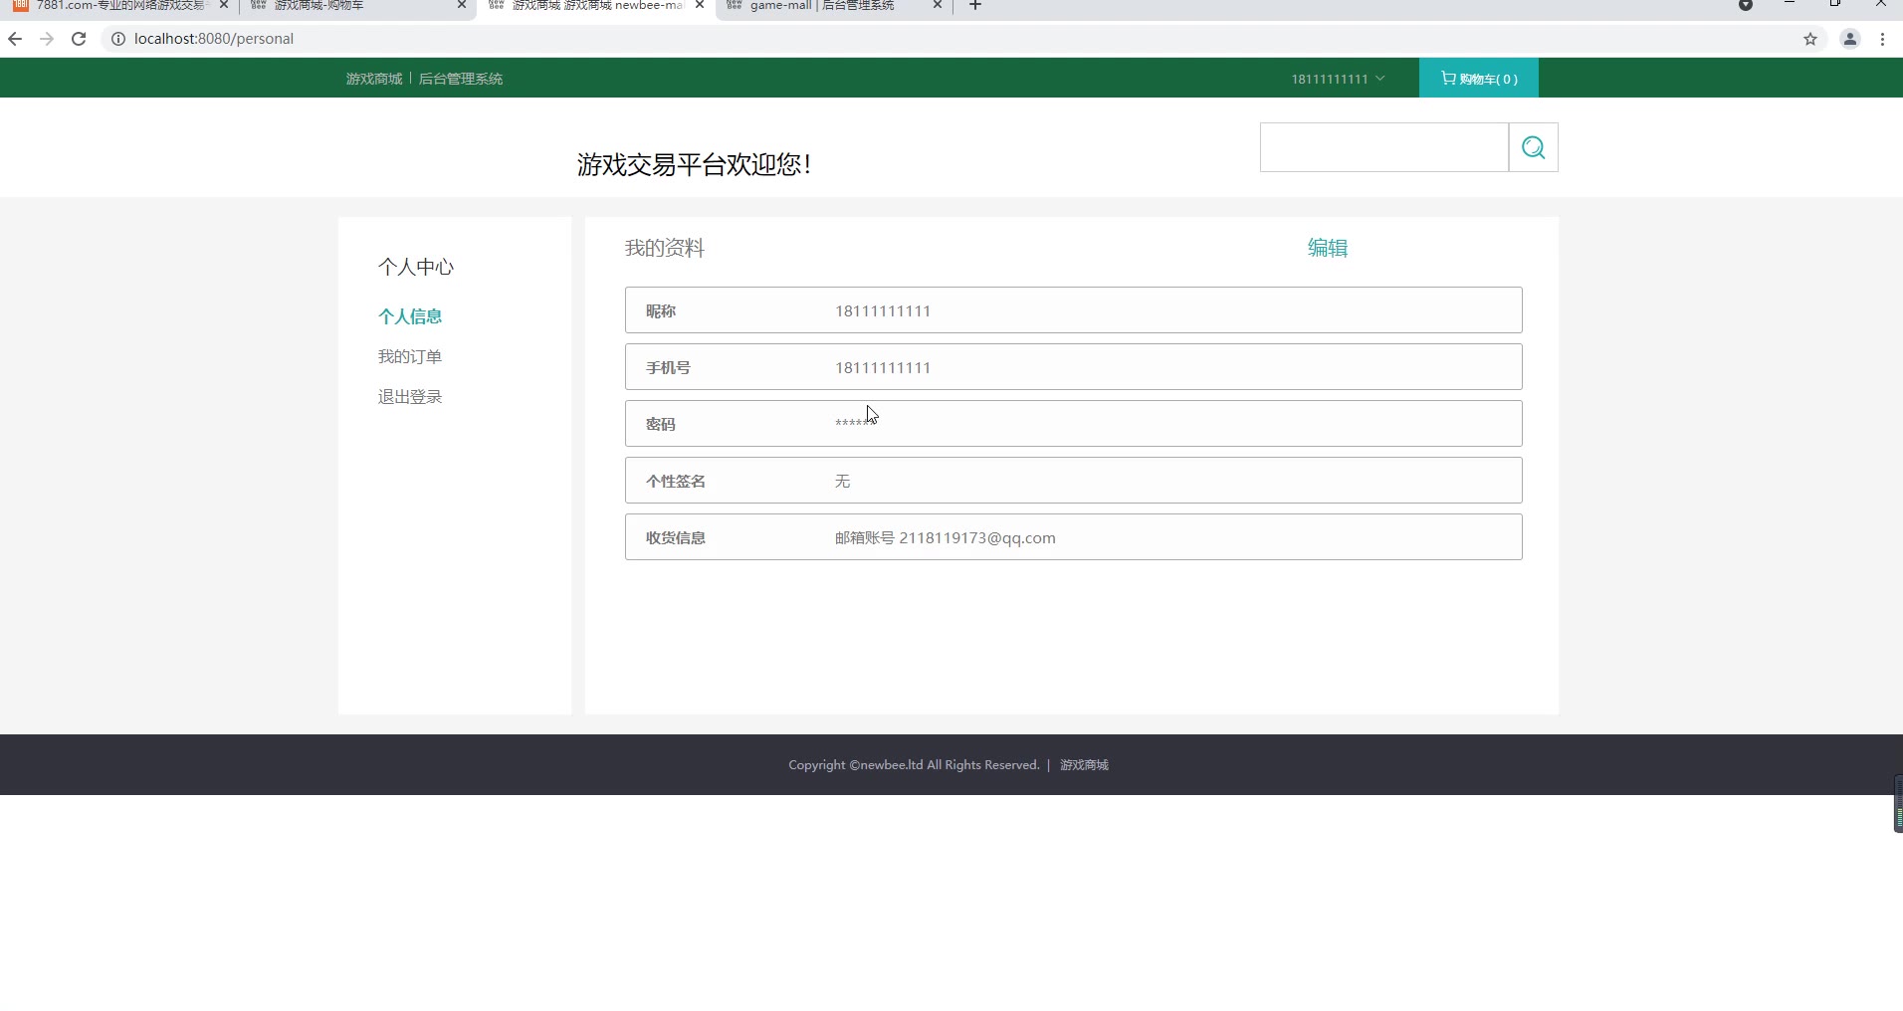Open the shopping cart 购物车
Screen dimensions: 1903x1011
[1478, 79]
